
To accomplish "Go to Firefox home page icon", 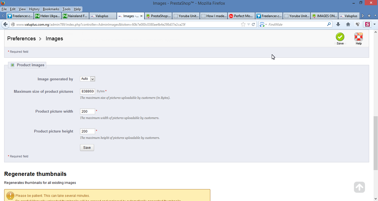I will tap(348, 24).
